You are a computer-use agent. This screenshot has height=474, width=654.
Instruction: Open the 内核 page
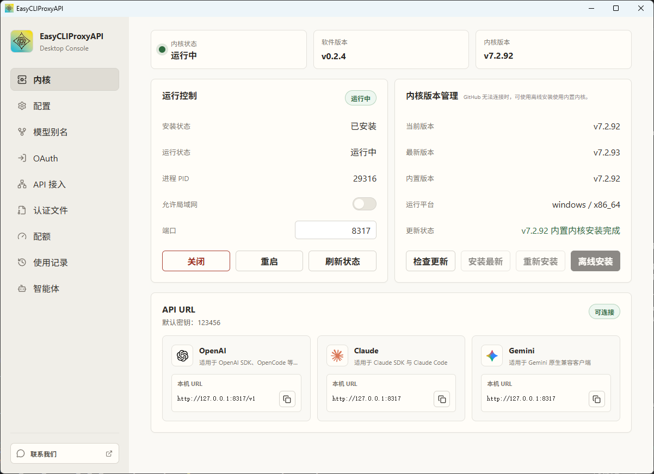(x=65, y=79)
